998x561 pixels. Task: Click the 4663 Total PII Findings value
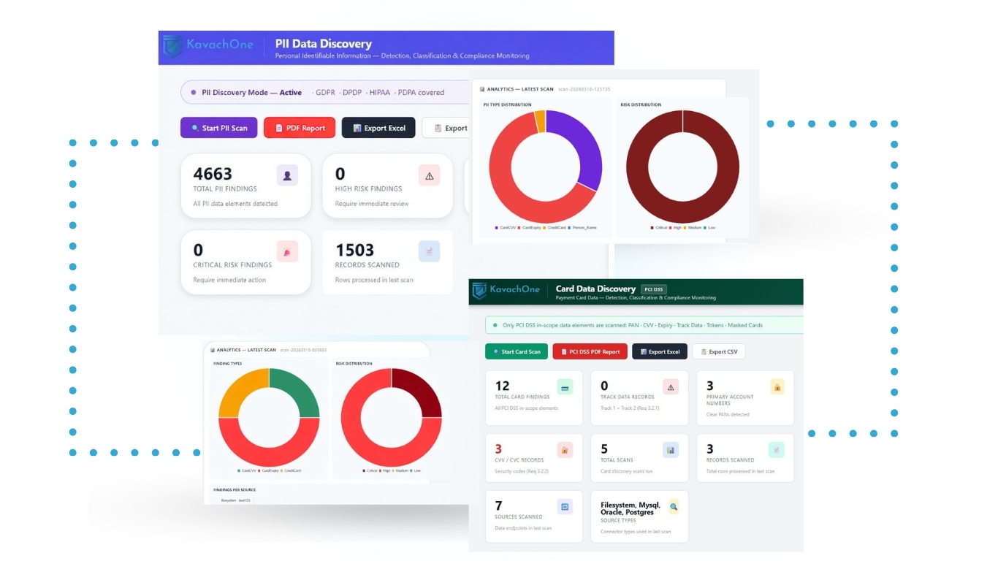tap(213, 174)
